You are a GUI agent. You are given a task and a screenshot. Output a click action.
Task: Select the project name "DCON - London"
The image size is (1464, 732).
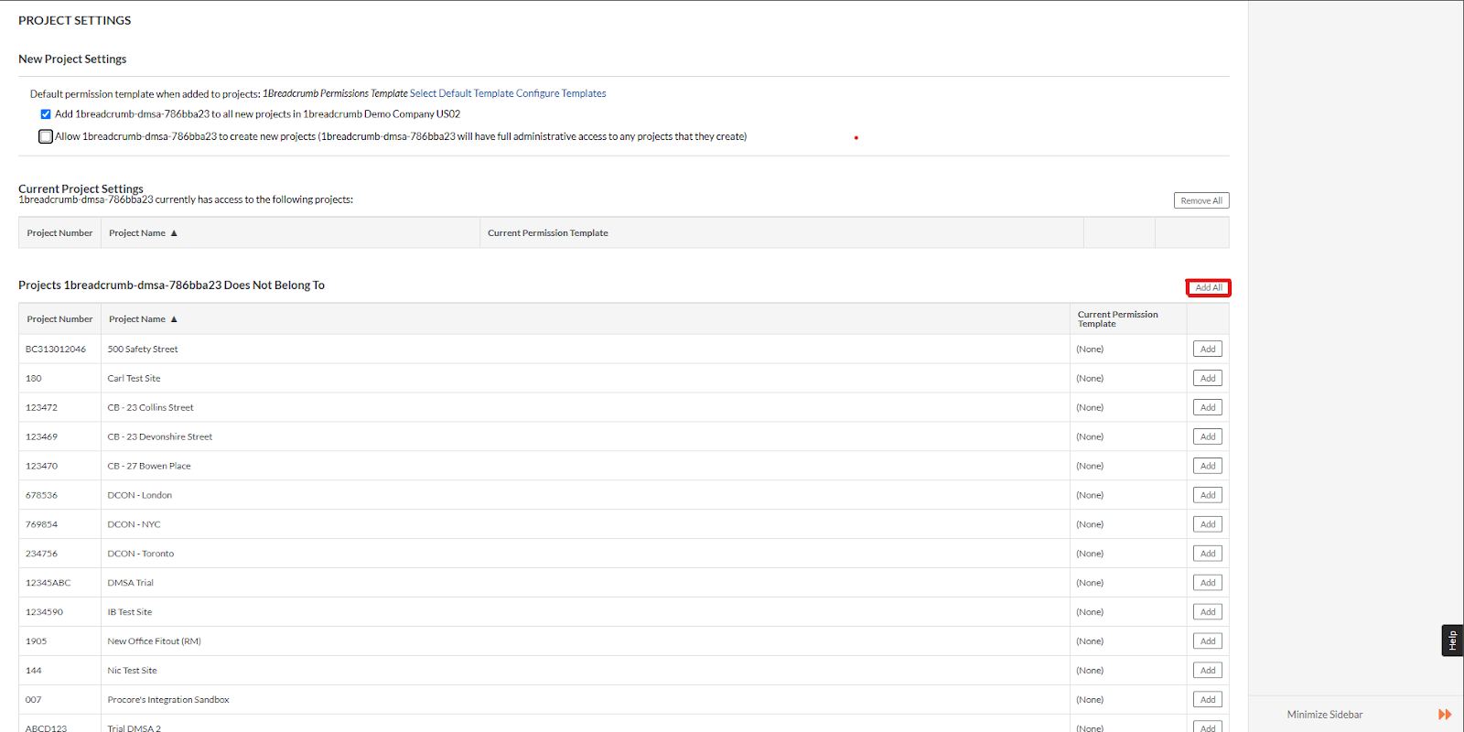click(140, 496)
